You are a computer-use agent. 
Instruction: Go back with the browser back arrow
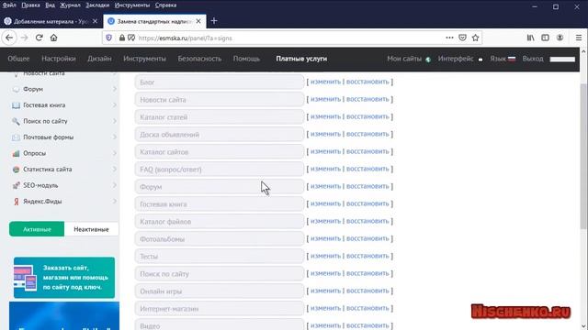[x=9, y=38]
